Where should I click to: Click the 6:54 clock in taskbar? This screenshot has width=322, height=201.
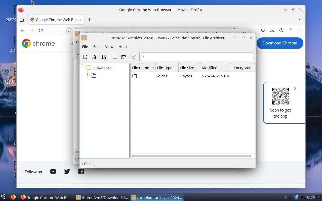[311, 197]
